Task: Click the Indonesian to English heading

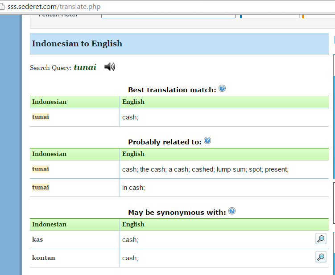Action: [x=77, y=44]
